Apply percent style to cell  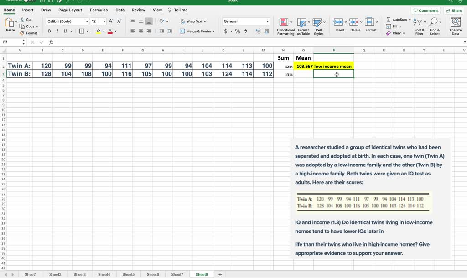[x=238, y=31]
